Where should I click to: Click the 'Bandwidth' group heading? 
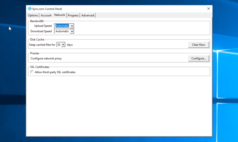pyautogui.click(x=37, y=21)
